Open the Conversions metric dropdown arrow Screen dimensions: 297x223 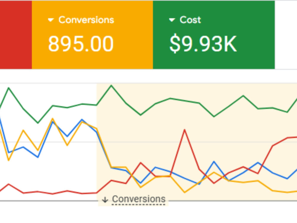pyautogui.click(x=51, y=20)
